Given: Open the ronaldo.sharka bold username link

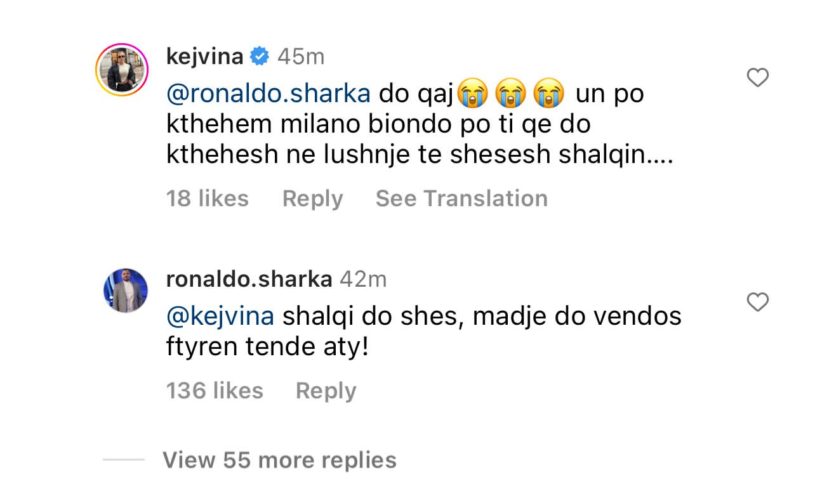Looking at the screenshot, I should 249,279.
